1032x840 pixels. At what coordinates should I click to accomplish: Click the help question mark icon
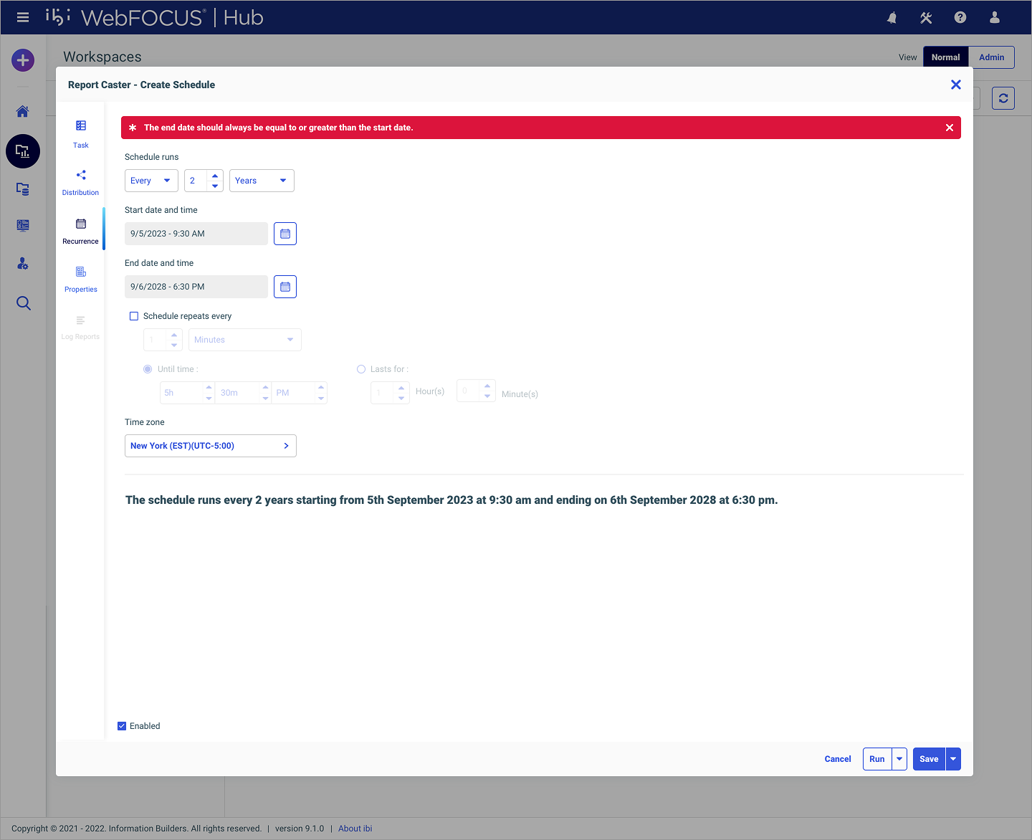[x=960, y=17]
